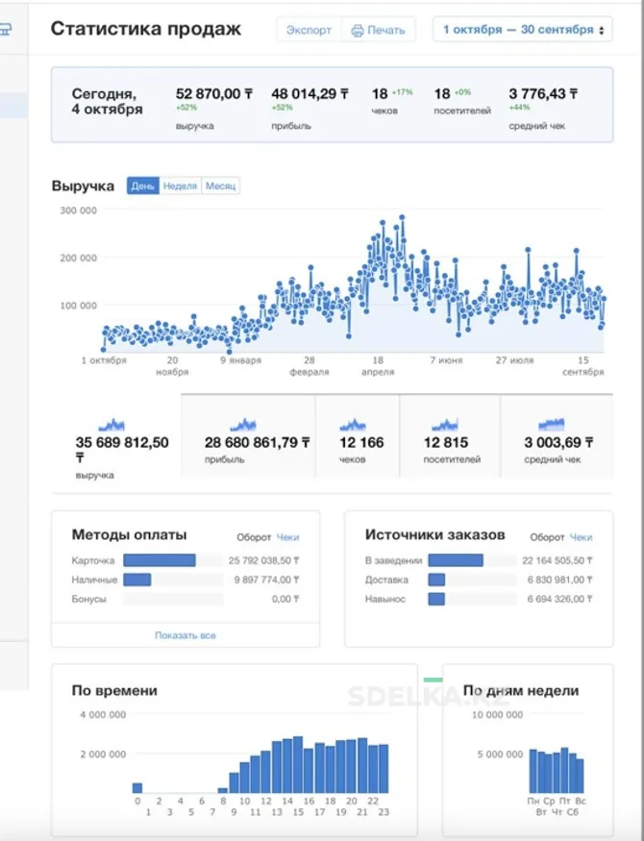This screenshot has width=644, height=841.
Task: Open the date range dropdown 1 октября — 30 сентября
Action: coord(522,30)
